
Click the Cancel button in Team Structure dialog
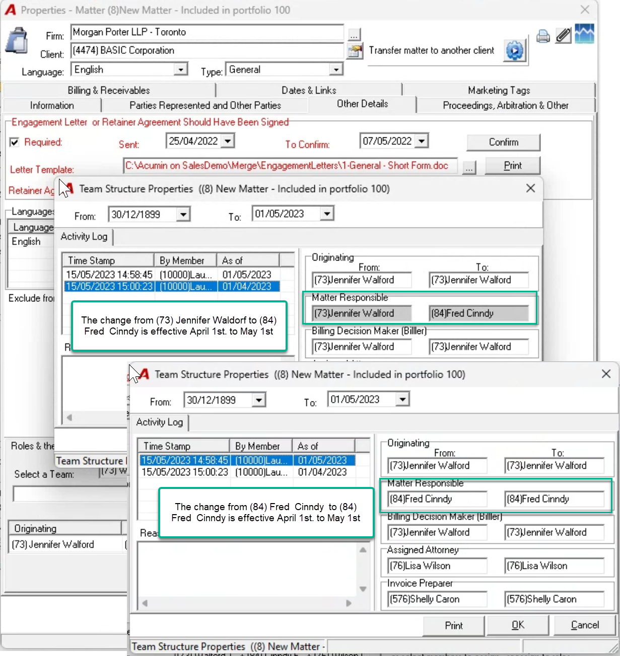click(585, 625)
